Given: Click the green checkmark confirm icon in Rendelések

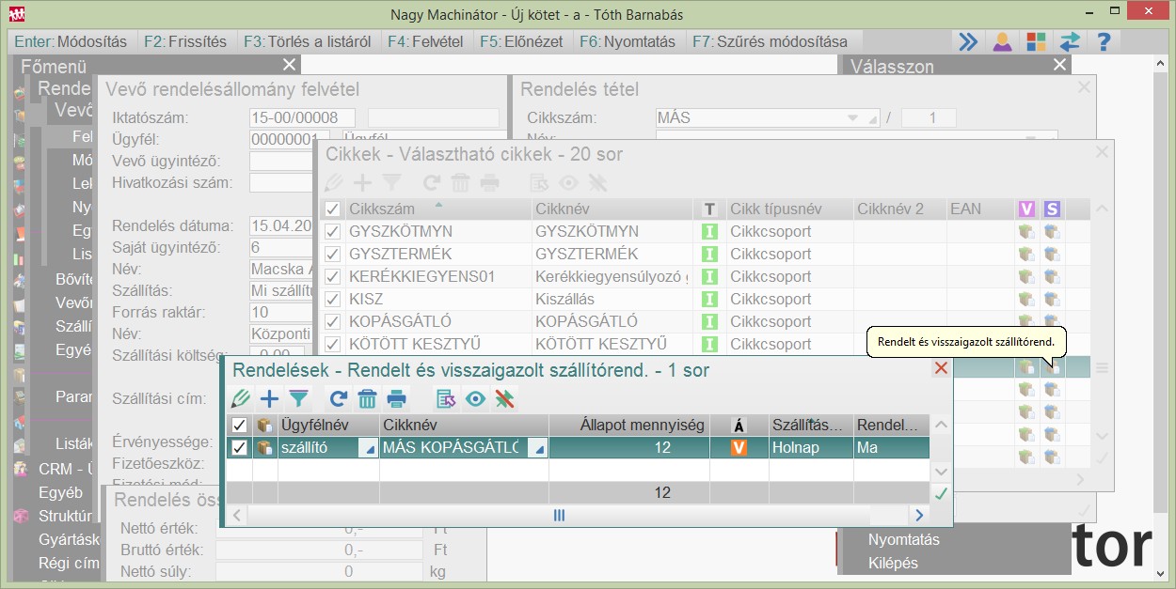Looking at the screenshot, I should pos(940,493).
